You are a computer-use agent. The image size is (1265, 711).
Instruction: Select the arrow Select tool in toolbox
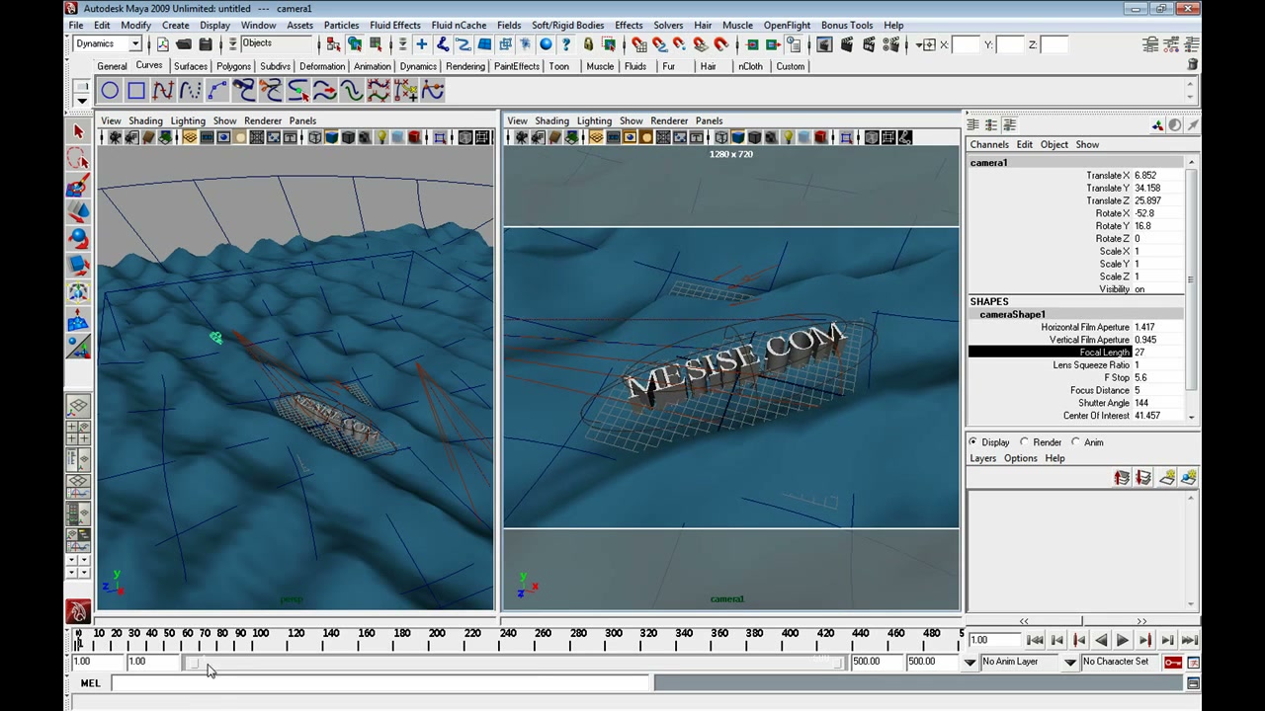point(78,131)
